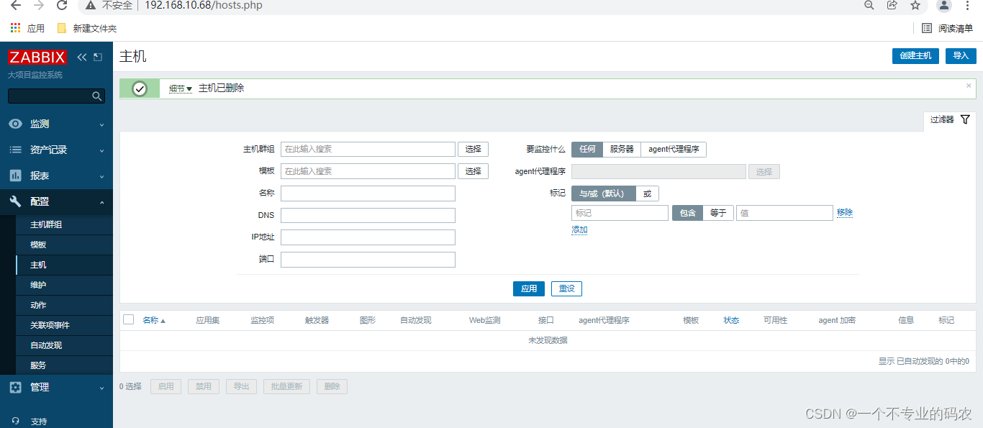Choose 或 tag mode
Viewport: 983px width, 428px height.
648,193
